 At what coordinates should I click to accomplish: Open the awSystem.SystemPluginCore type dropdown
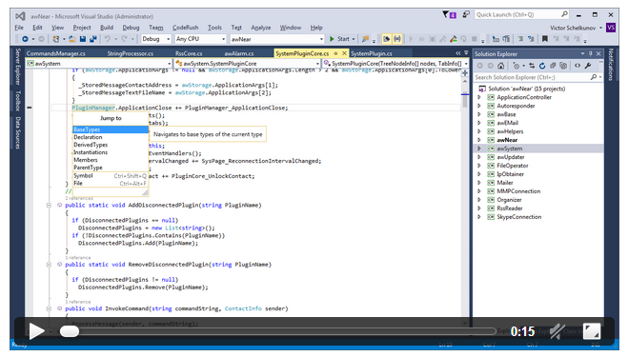click(x=247, y=63)
